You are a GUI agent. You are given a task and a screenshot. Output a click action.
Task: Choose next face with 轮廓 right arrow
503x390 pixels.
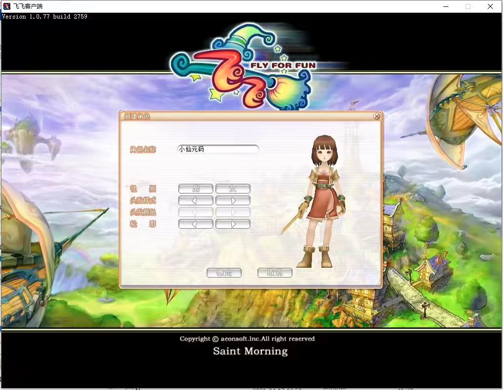pos(233,224)
